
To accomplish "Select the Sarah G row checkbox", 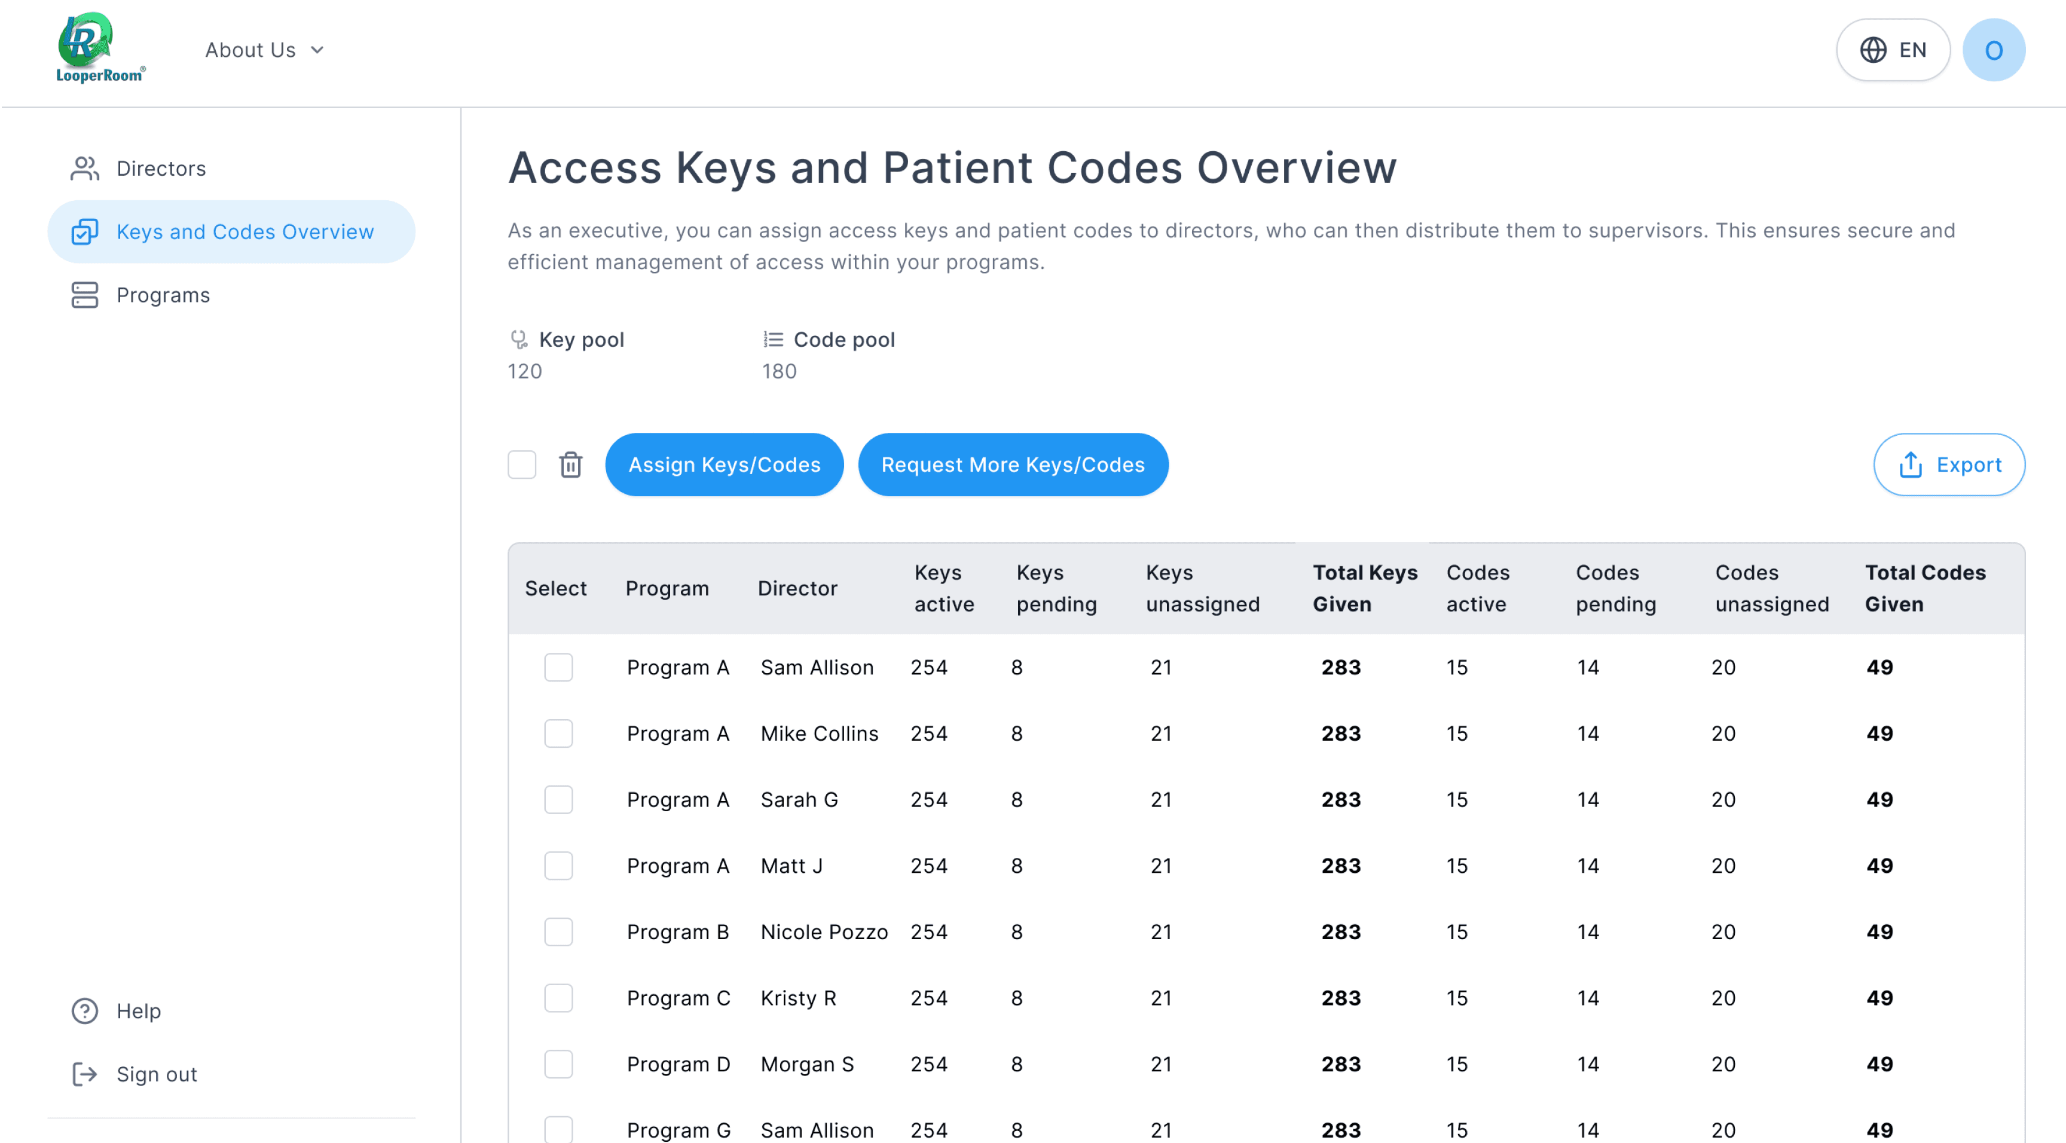I will click(558, 800).
